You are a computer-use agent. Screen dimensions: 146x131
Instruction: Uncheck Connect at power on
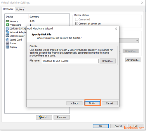pyautogui.click(x=77, y=24)
